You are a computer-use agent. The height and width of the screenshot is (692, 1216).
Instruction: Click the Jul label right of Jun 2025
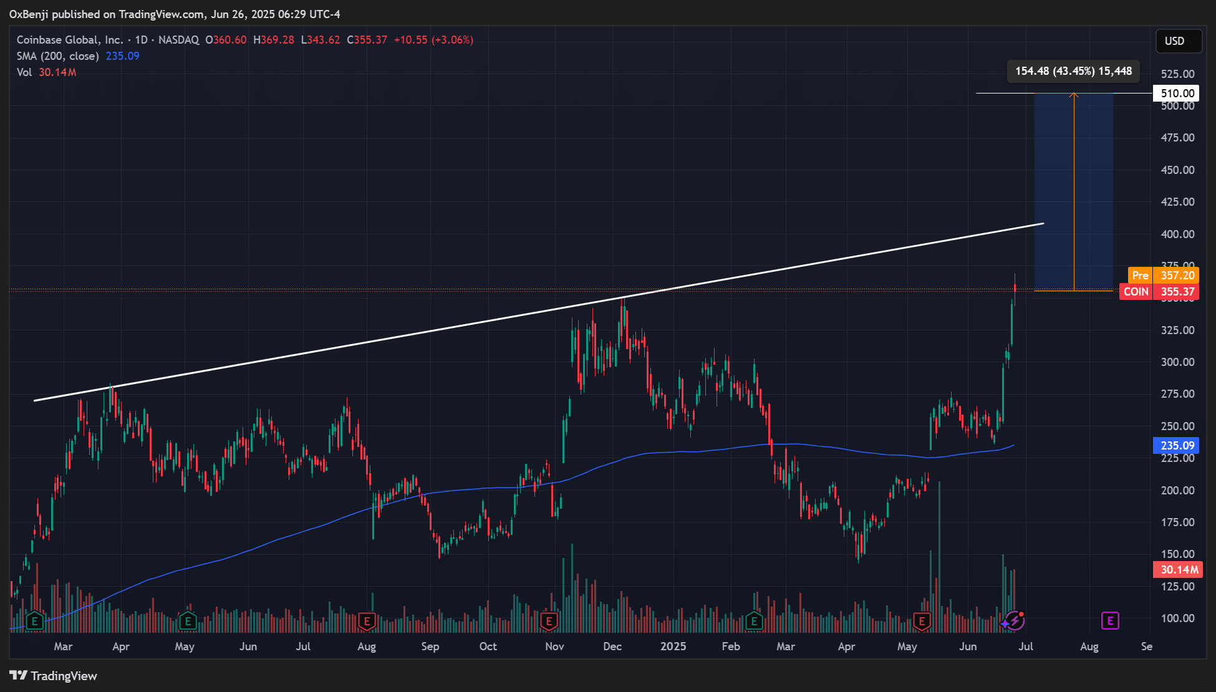1026,646
